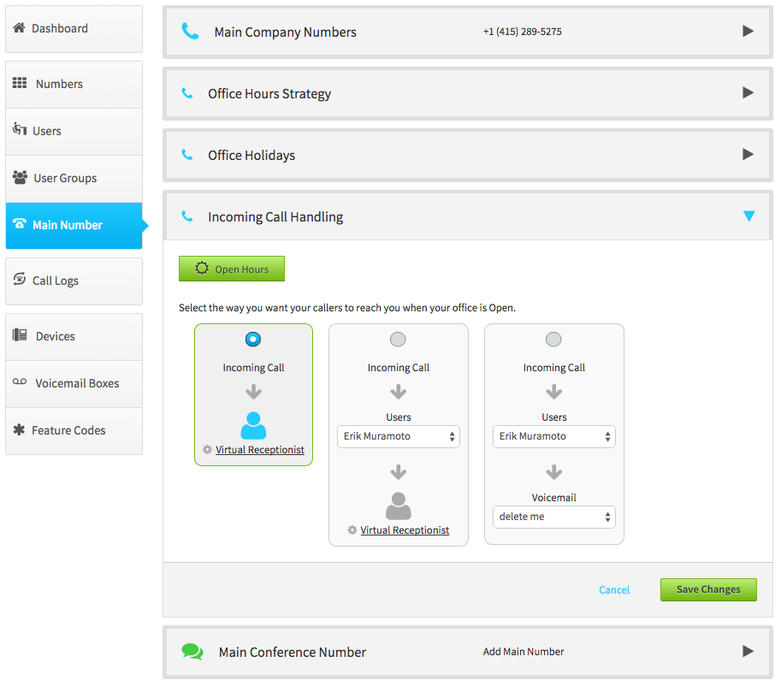
Task: Click the Dashboard home icon
Action: click(x=19, y=28)
